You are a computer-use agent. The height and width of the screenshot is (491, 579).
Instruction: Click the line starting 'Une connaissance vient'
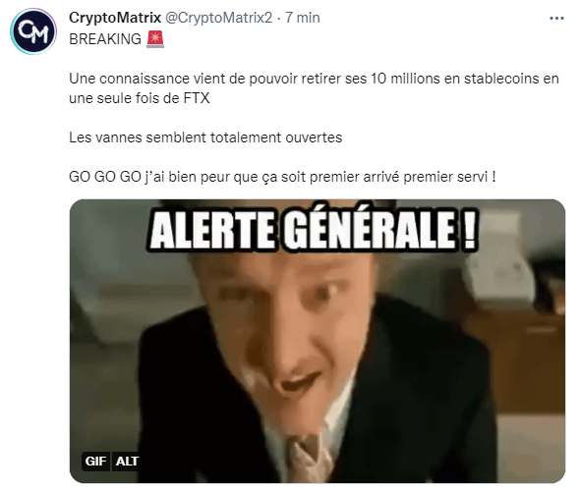tap(314, 79)
